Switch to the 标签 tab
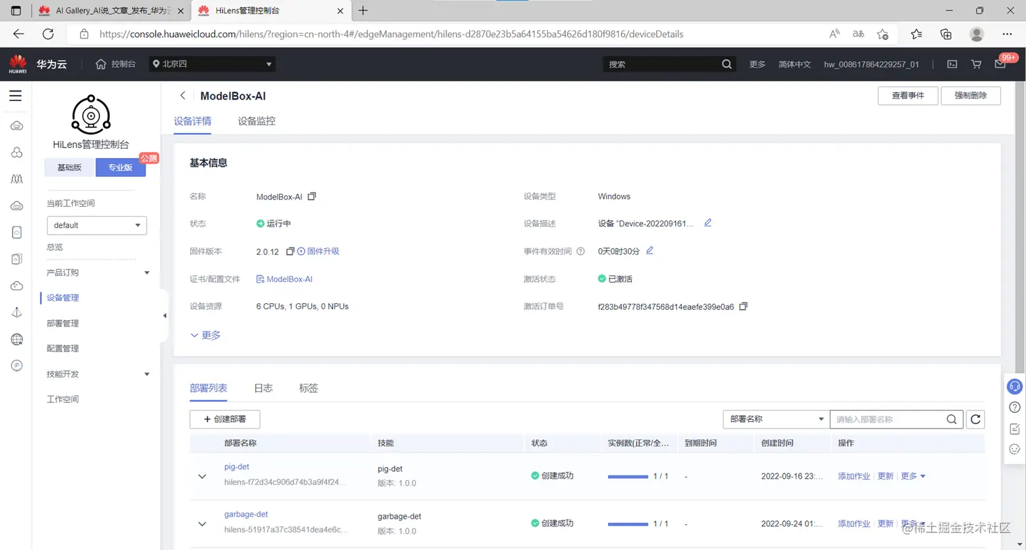1026x550 pixels. coord(309,388)
